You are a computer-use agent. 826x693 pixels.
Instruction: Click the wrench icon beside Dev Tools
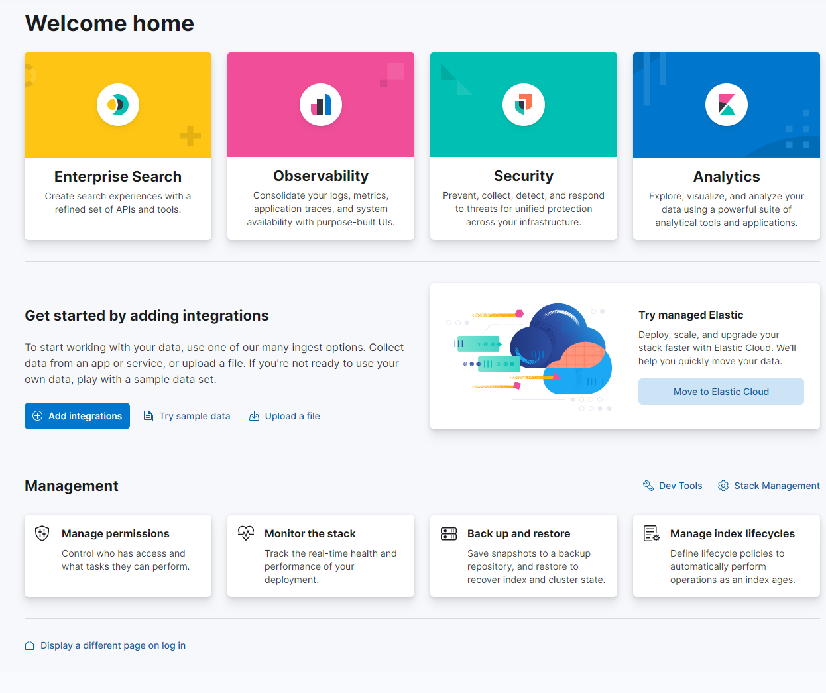648,486
